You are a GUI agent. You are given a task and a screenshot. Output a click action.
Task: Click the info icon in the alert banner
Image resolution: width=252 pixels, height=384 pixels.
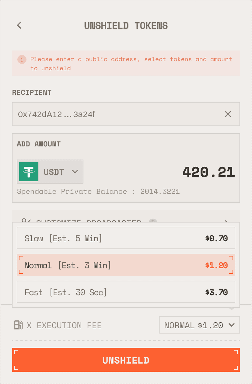click(x=22, y=59)
